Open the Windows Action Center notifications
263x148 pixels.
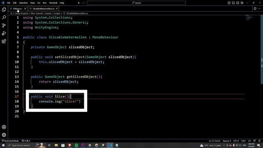pos(259,145)
